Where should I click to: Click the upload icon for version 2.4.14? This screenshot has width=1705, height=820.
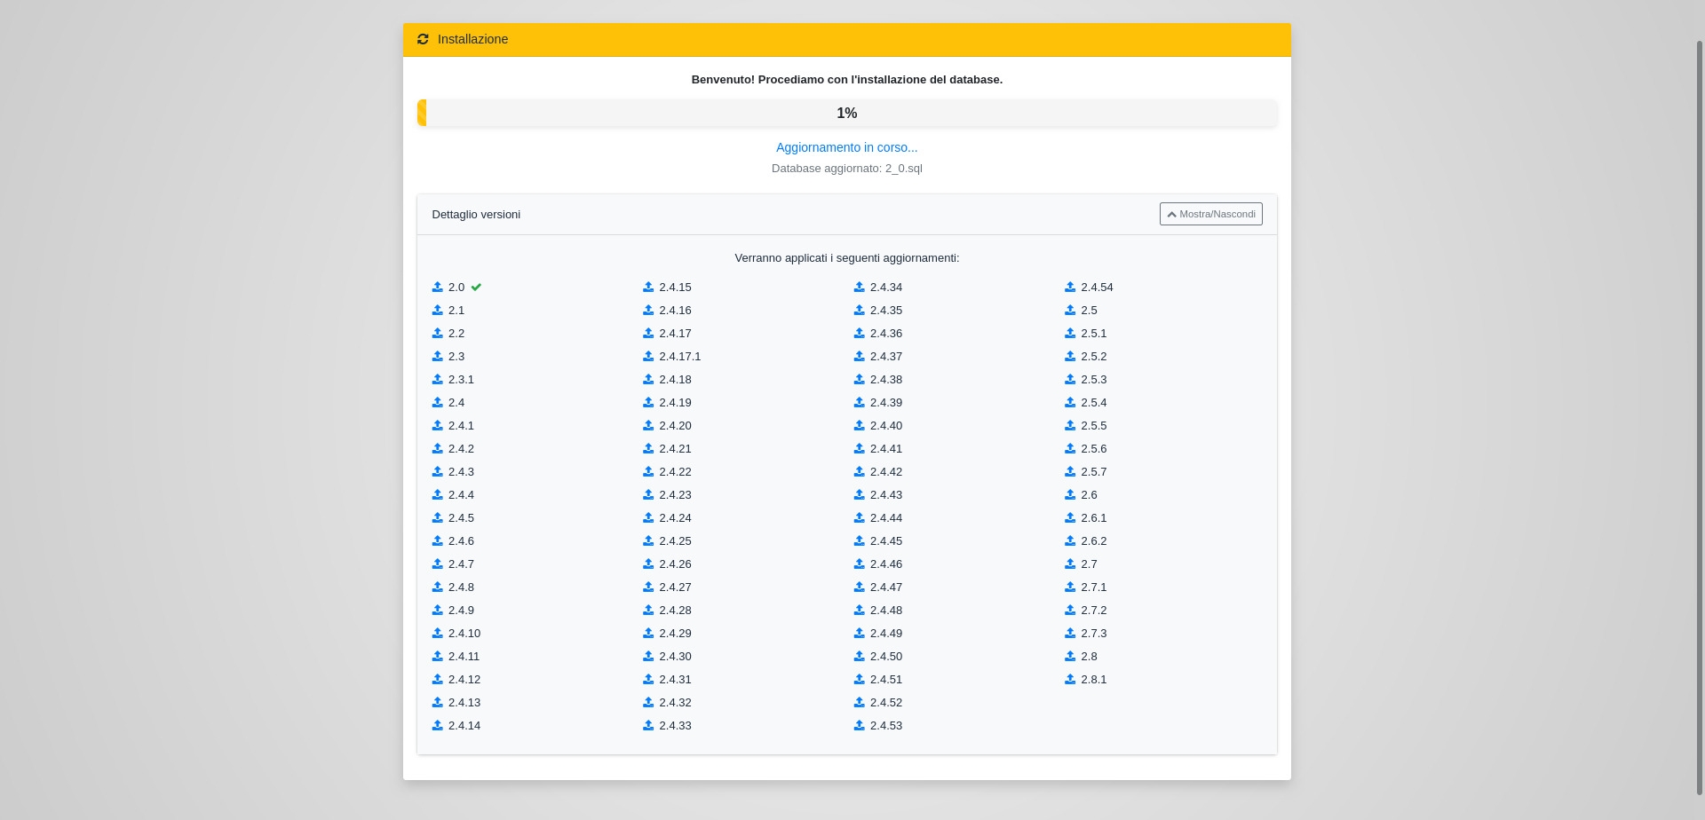click(x=437, y=726)
